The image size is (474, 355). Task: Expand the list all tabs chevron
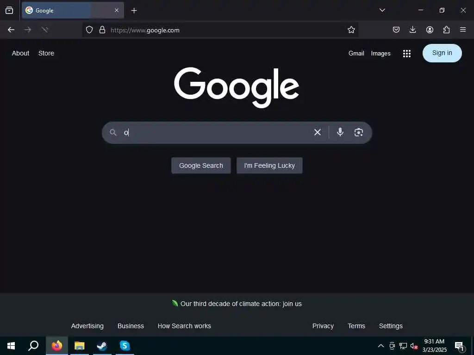[x=382, y=10]
